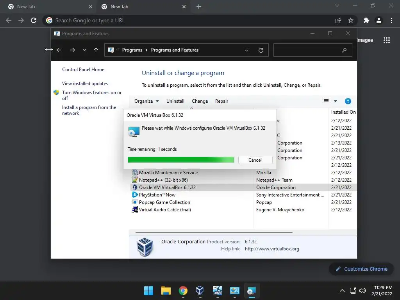Select Mozilla Maintenance Service row
Screen dimensions: 400x300
pos(244,172)
